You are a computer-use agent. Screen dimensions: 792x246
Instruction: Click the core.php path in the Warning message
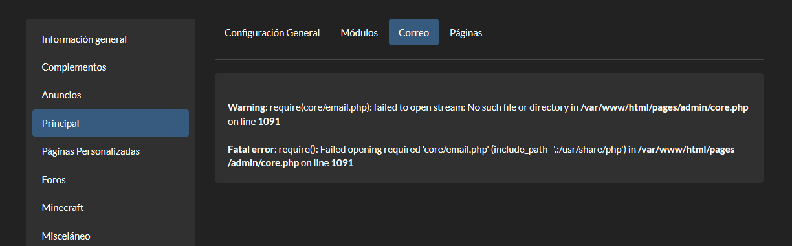coord(665,107)
